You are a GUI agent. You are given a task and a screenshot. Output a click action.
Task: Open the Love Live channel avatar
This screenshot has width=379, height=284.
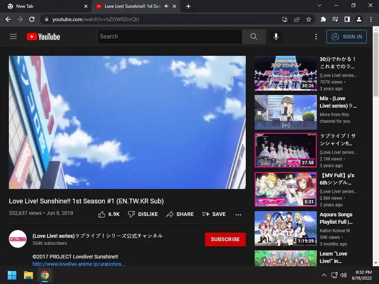tap(18, 239)
